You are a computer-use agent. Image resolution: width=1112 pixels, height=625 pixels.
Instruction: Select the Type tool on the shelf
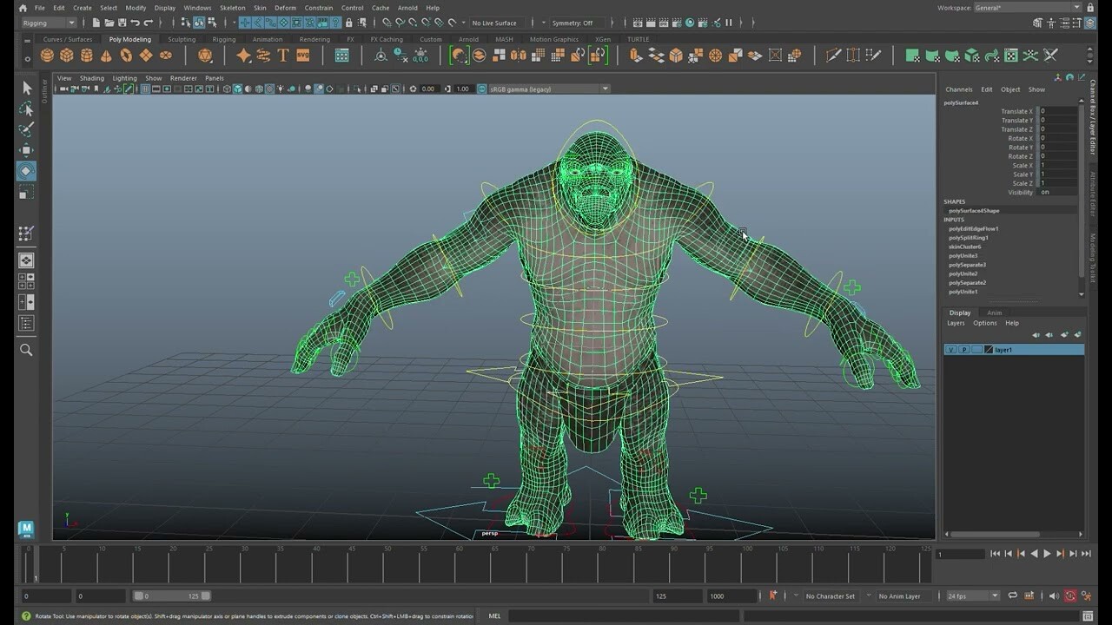point(282,55)
